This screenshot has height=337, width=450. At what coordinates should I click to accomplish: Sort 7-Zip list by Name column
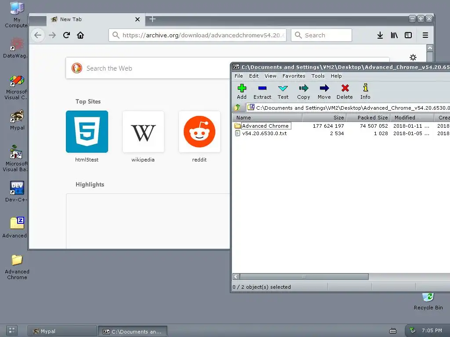point(267,118)
